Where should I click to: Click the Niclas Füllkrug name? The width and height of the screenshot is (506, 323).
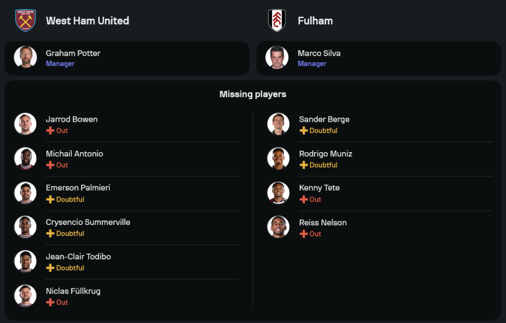tap(73, 291)
